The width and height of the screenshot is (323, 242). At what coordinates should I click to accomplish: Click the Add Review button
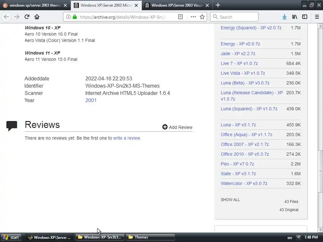tap(177, 127)
